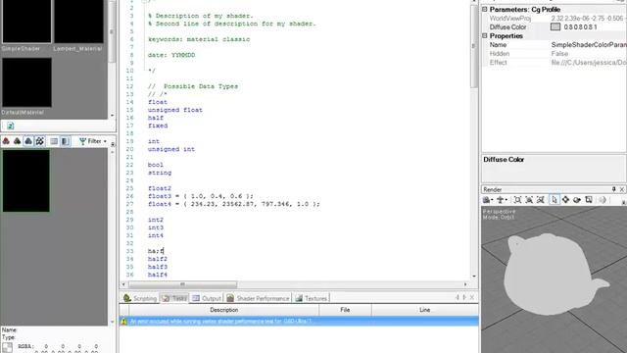Click the Hidden property False value
Viewport: 627px width, 353px height.
click(559, 54)
